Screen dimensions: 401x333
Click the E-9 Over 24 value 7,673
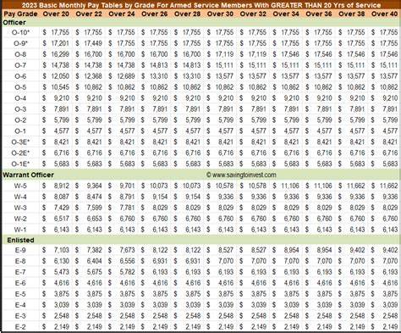coord(127,251)
